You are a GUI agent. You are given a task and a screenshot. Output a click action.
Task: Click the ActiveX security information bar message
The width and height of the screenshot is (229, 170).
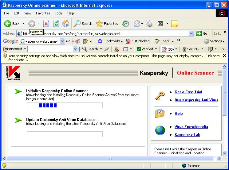point(114,58)
